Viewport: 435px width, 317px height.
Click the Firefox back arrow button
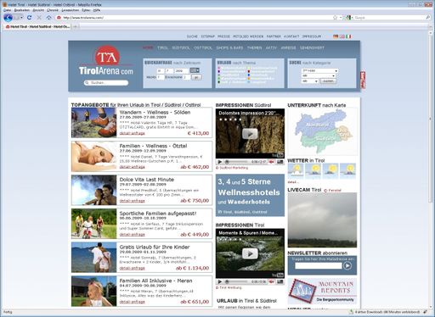click(x=8, y=18)
